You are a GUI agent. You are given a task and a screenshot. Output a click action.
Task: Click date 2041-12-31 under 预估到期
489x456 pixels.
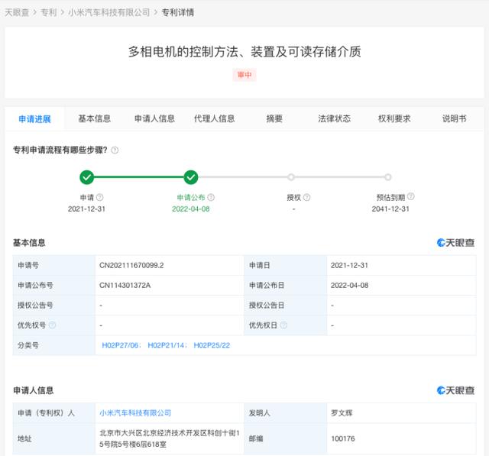coord(390,209)
